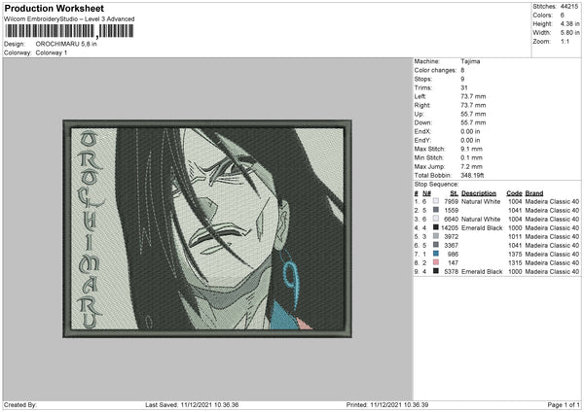Click the 'N#' column header
This screenshot has width=584, height=412.
coord(427,193)
